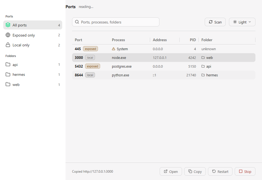This screenshot has height=180, width=262.
Task: Click the local badge on port 8644
Action: point(90,75)
